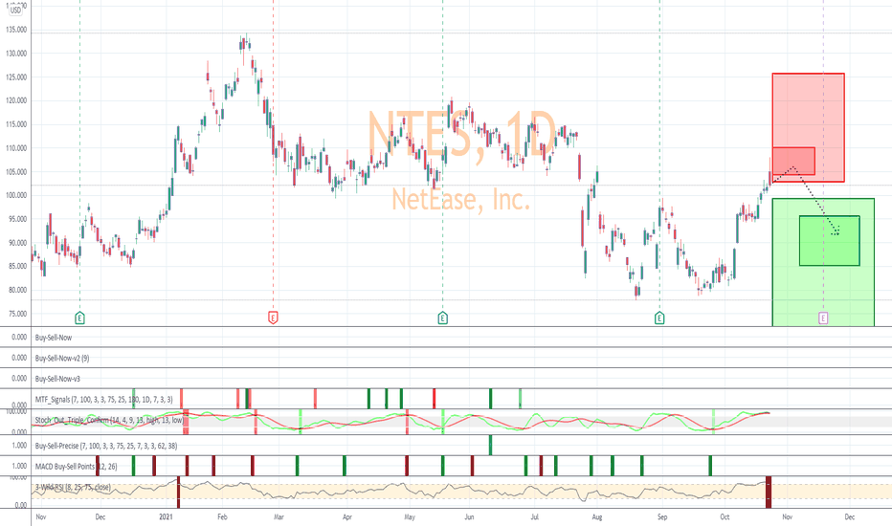Click the Buy-Sell-Now-v2 (9) indicator label
This screenshot has height=526, width=892.
point(62,359)
